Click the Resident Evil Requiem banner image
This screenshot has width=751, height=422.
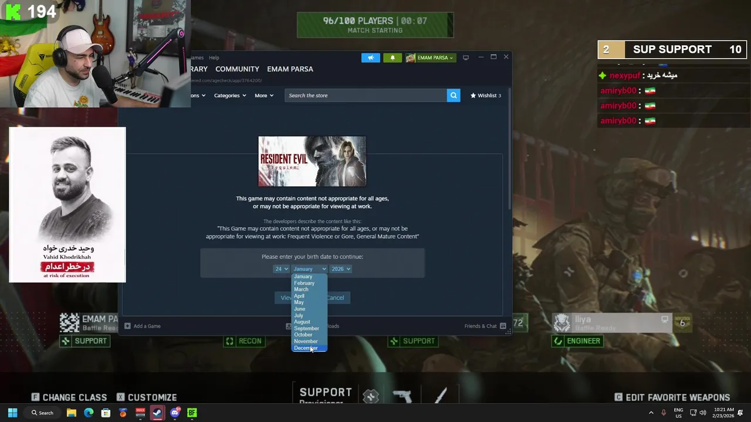click(312, 161)
